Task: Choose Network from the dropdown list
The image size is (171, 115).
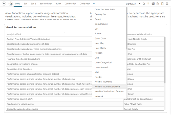Action: click(99, 96)
